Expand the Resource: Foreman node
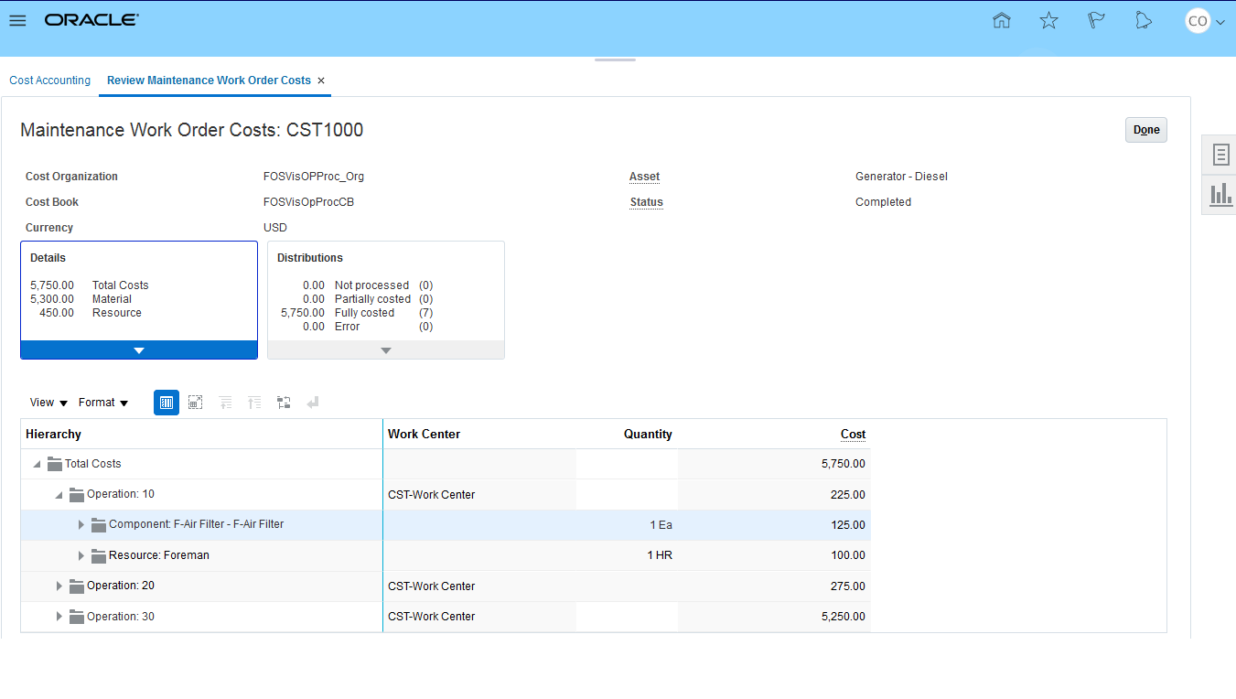The width and height of the screenshot is (1236, 699). tap(81, 555)
